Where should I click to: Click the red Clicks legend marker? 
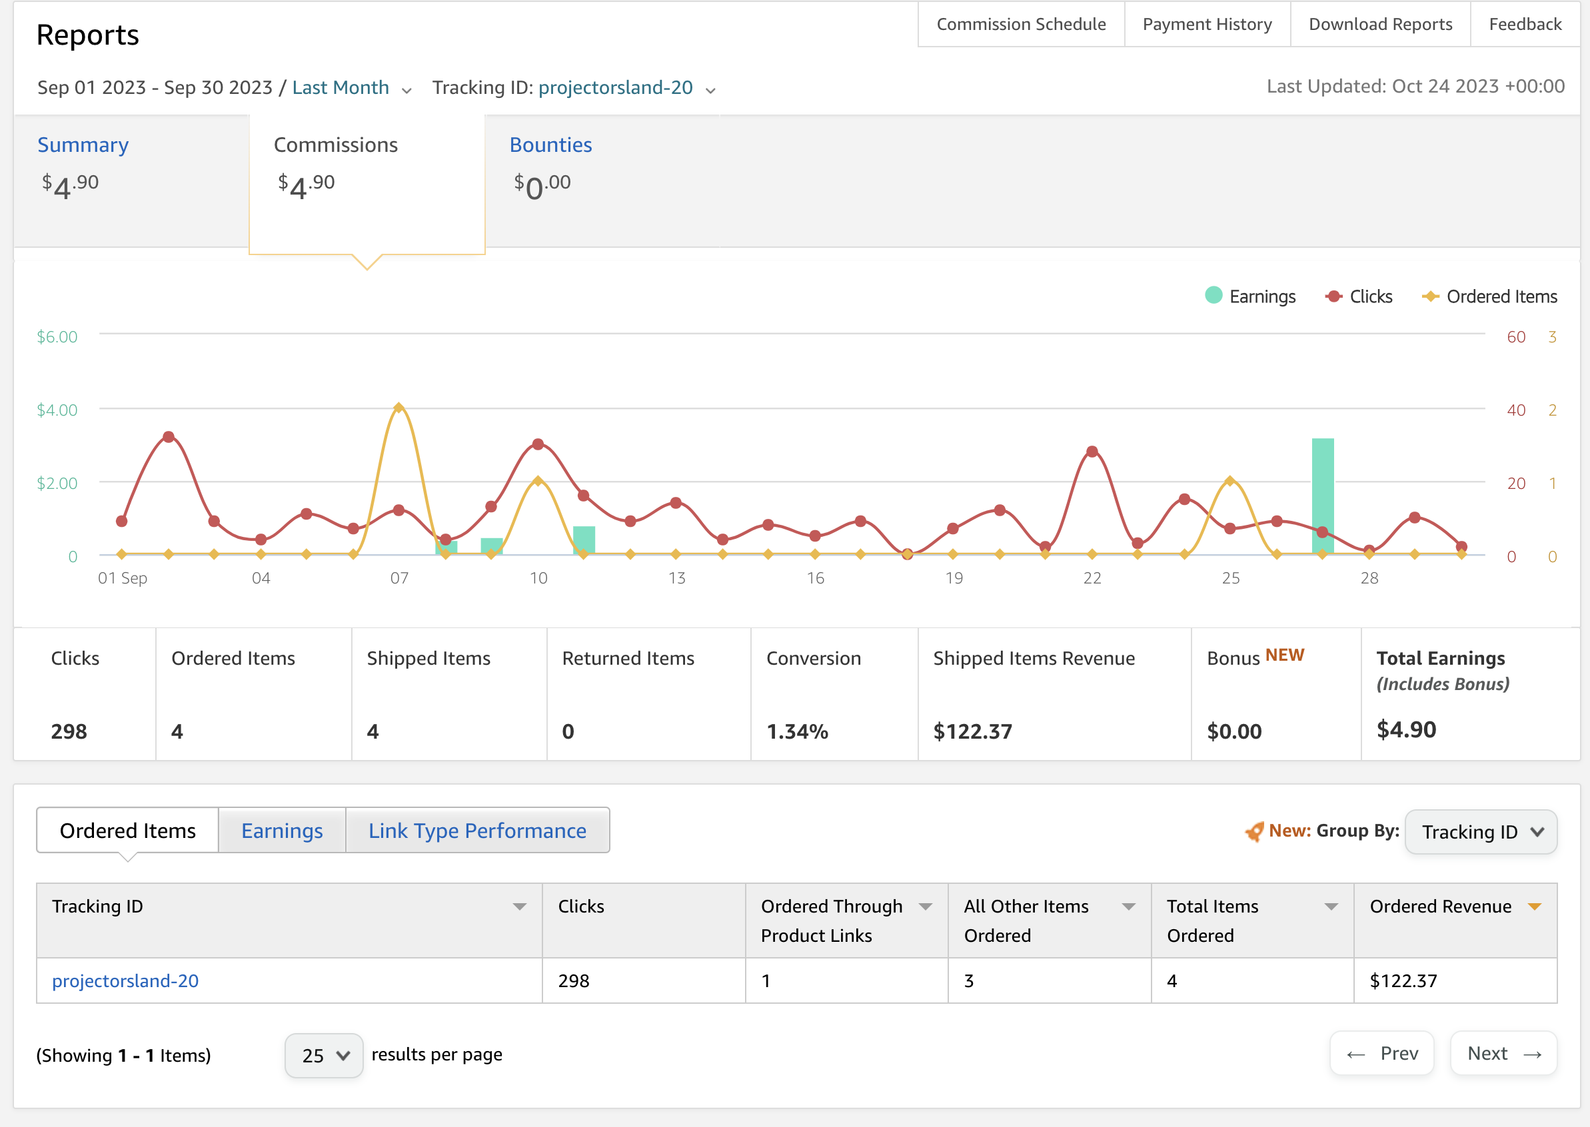(x=1333, y=296)
